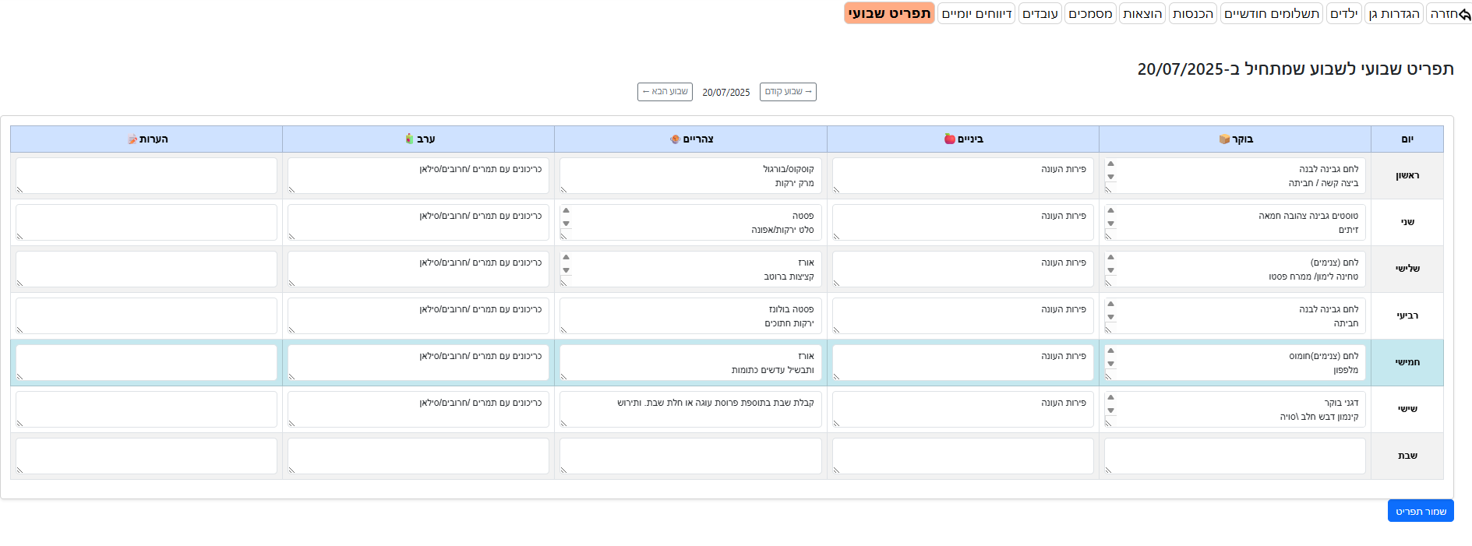Screen dimensions: 1472x546
Task: Click the ערב column header icon
Action: pos(409,139)
